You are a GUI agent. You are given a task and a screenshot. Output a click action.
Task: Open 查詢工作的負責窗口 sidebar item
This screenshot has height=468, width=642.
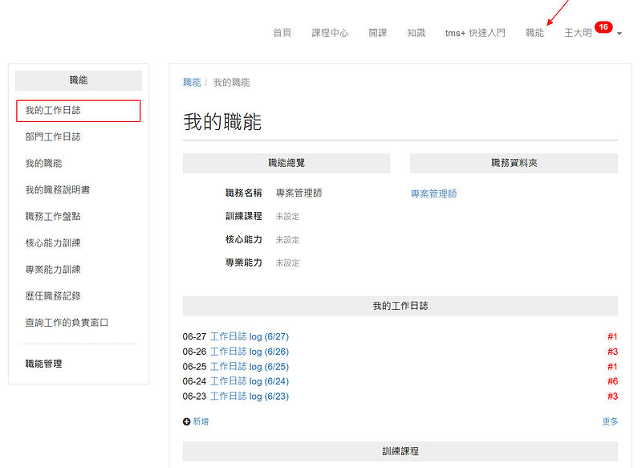pyautogui.click(x=67, y=322)
